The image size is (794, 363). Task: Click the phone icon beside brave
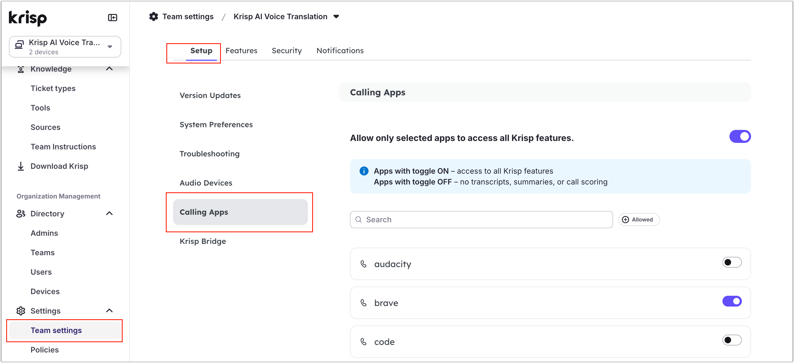(x=364, y=303)
